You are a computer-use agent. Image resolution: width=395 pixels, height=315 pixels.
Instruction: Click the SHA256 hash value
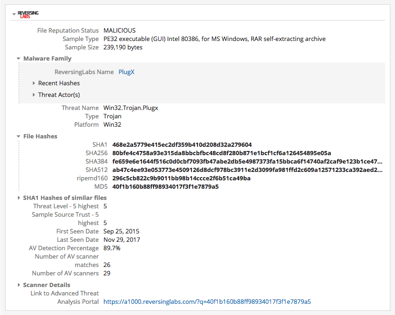[222, 153]
